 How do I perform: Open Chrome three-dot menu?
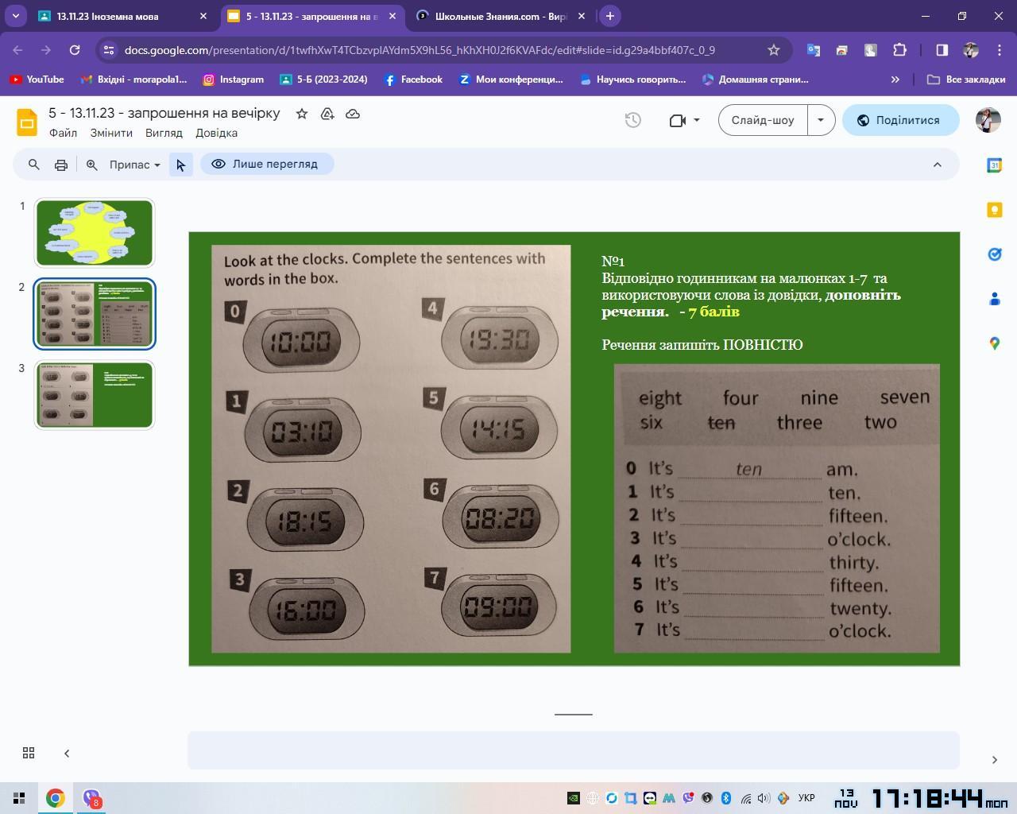point(1000,50)
